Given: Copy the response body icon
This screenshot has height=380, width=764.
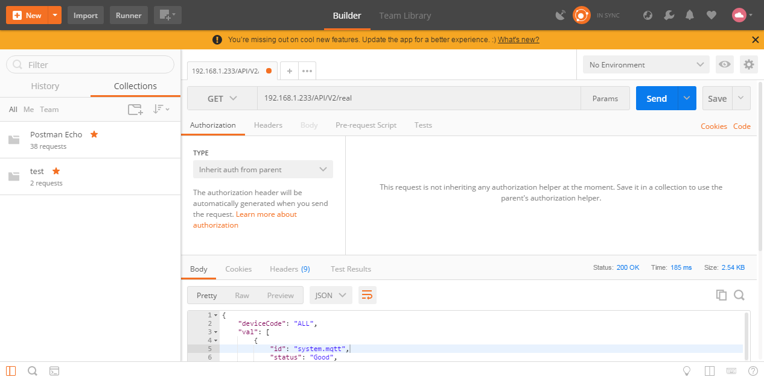Looking at the screenshot, I should (721, 295).
